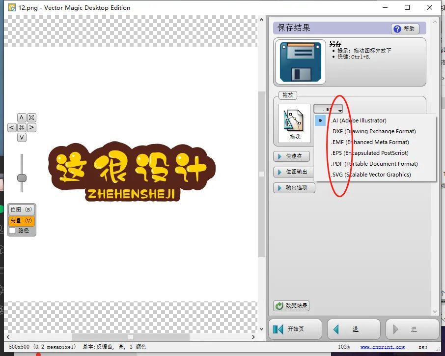Switch to 位图 (B) bitmap view
The image size is (445, 356).
coord(21,209)
